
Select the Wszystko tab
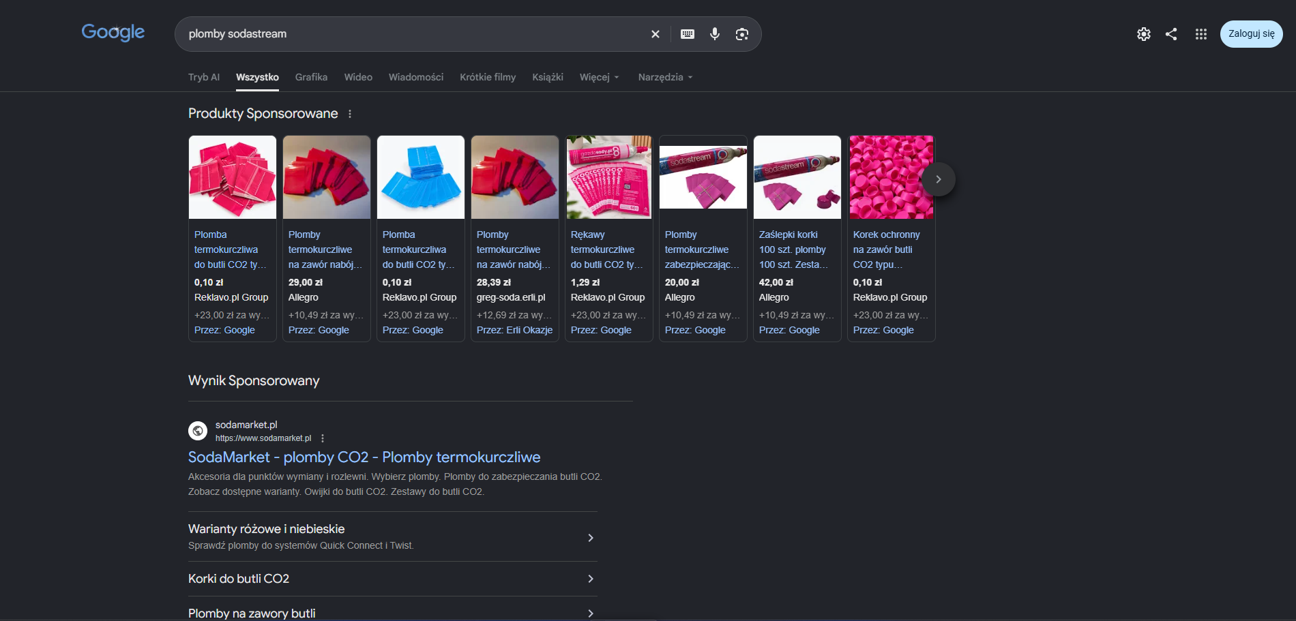[x=257, y=77]
